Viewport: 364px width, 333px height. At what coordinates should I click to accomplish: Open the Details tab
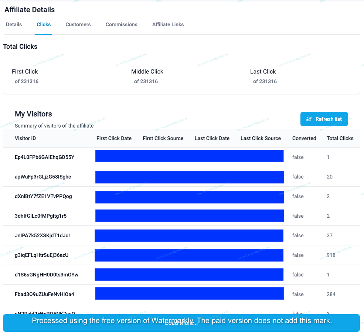14,24
